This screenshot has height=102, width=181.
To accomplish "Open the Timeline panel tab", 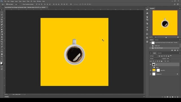I will tap(7, 97).
